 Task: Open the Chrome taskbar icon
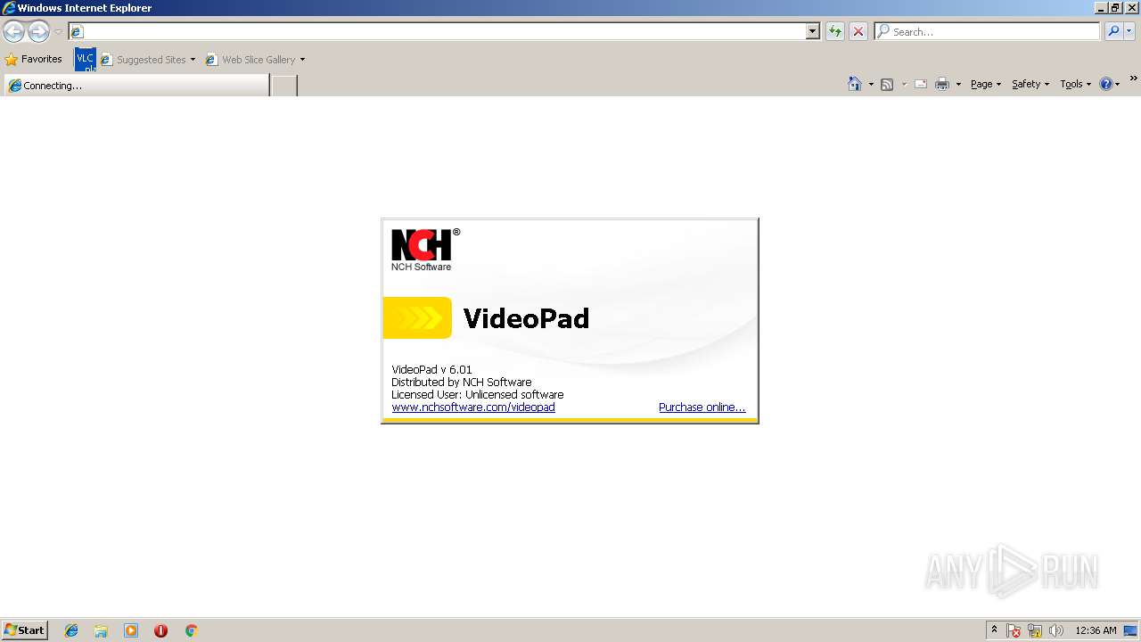coord(191,630)
